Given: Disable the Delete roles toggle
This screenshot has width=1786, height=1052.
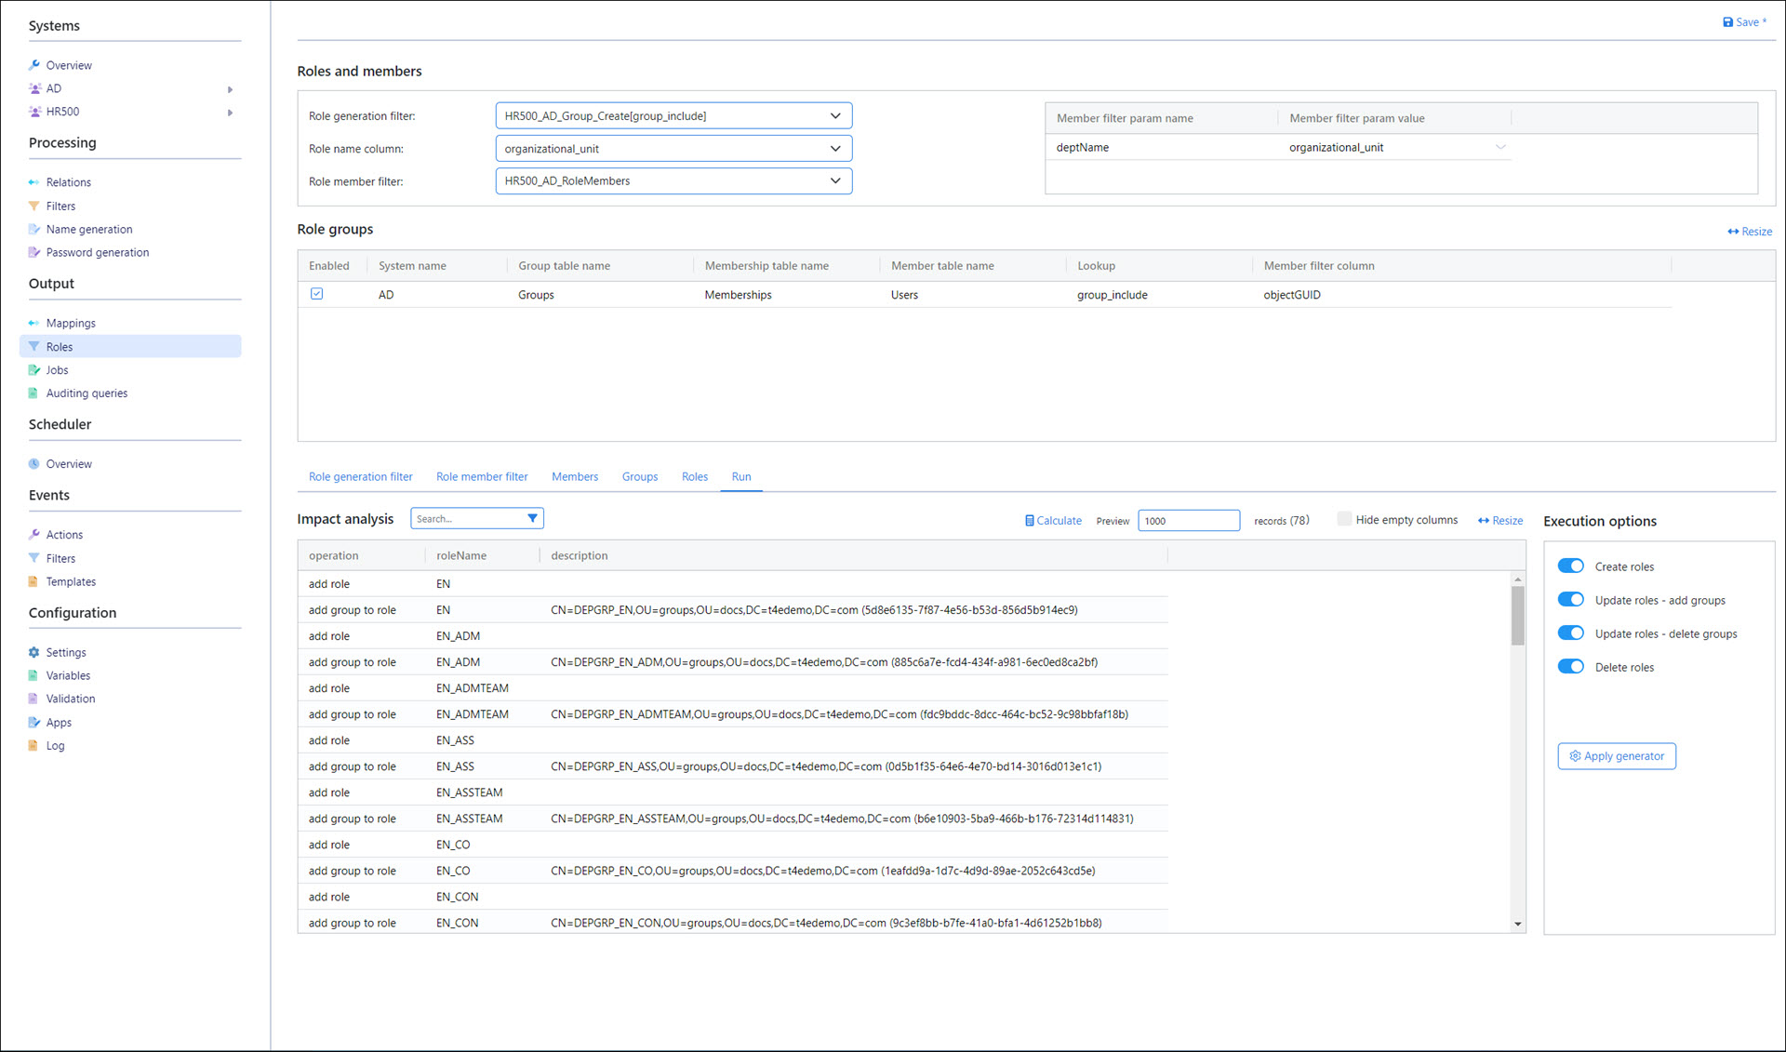Looking at the screenshot, I should coord(1570,667).
